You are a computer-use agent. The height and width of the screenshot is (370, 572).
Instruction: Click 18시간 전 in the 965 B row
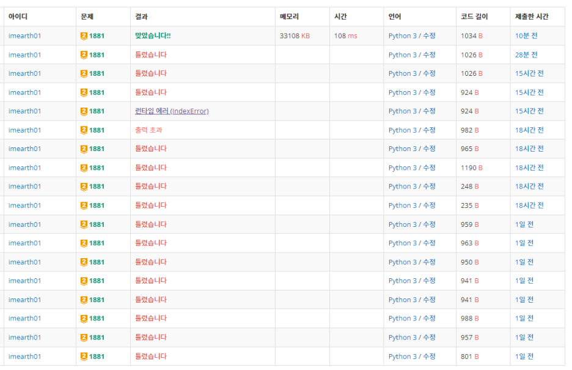click(529, 149)
